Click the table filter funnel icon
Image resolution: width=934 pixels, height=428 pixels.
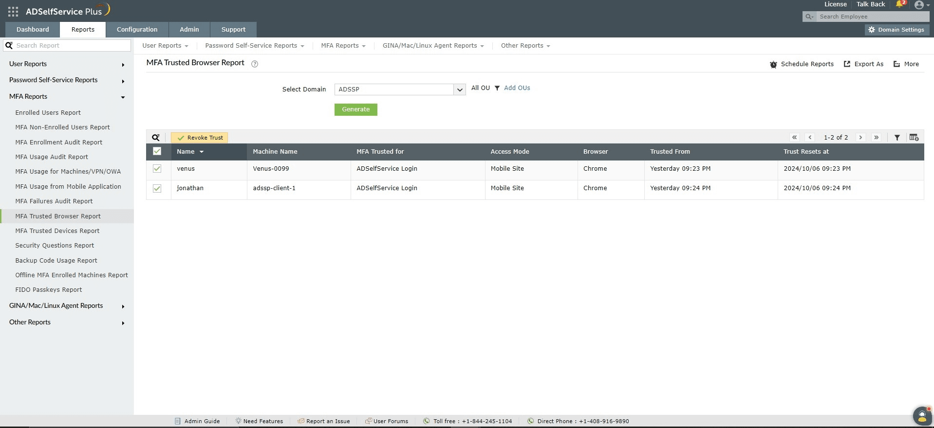tap(897, 138)
